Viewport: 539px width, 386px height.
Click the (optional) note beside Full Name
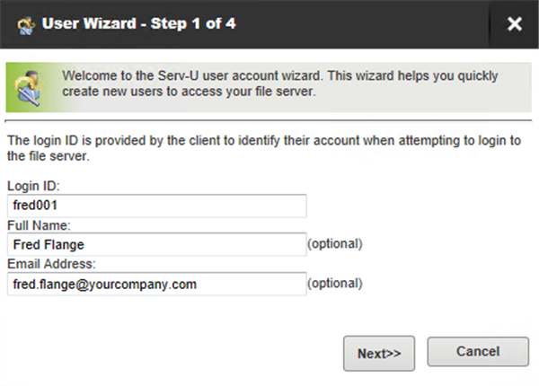click(335, 244)
